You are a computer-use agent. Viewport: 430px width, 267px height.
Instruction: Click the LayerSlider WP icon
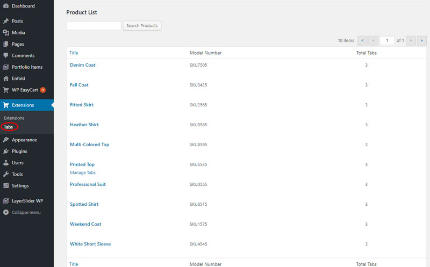click(6, 201)
